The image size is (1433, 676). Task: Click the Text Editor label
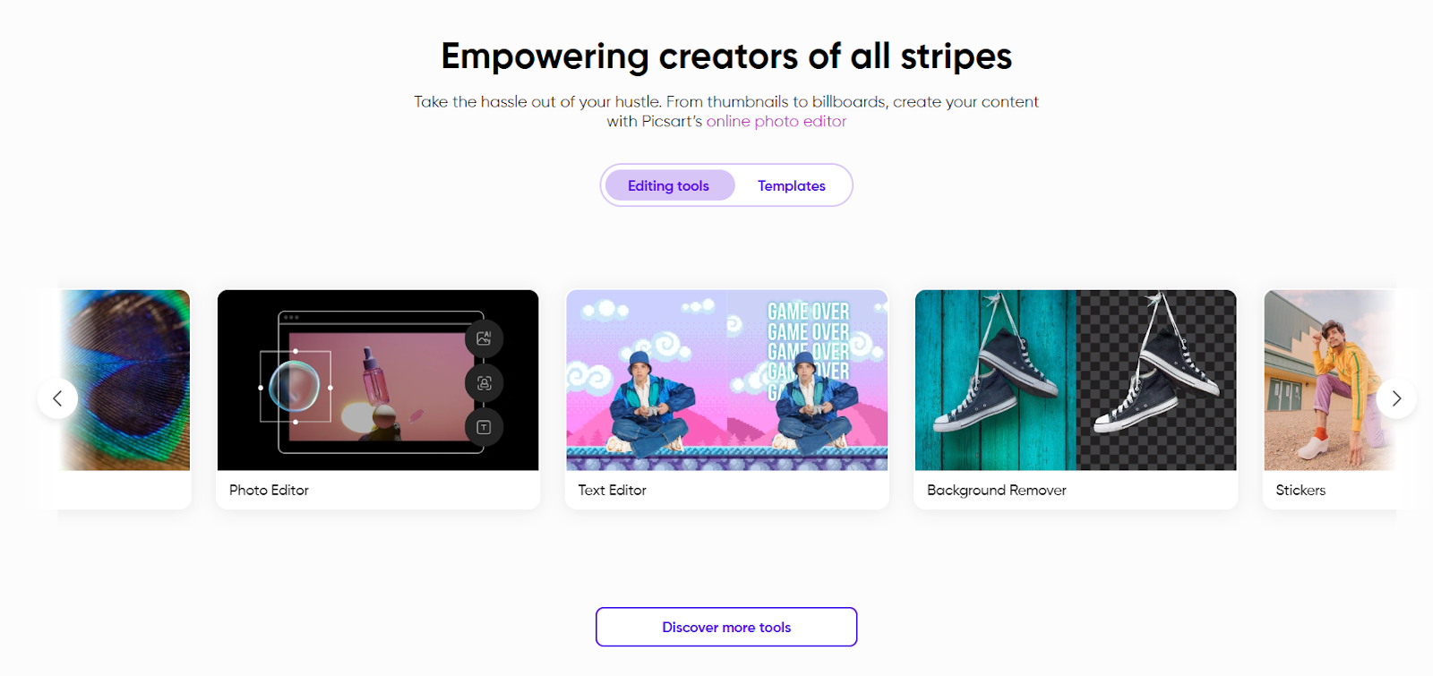tap(612, 490)
